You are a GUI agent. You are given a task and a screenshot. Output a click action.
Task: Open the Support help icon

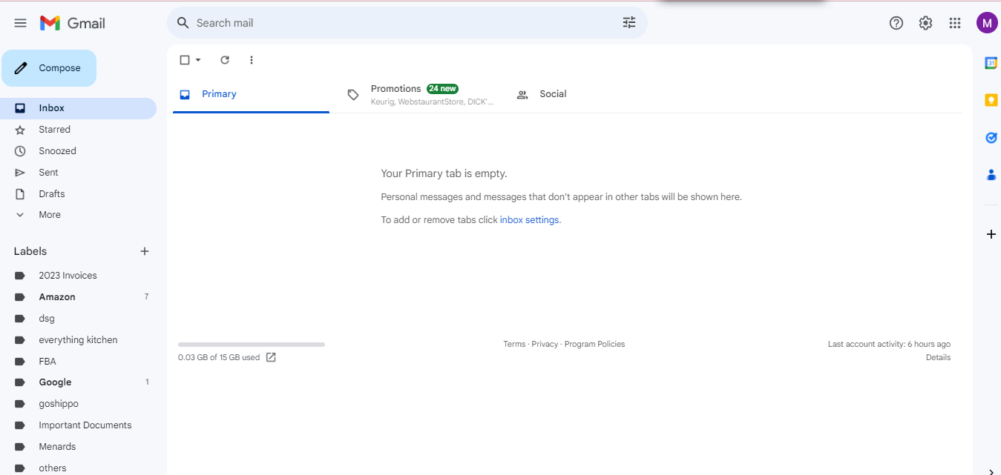(x=896, y=23)
